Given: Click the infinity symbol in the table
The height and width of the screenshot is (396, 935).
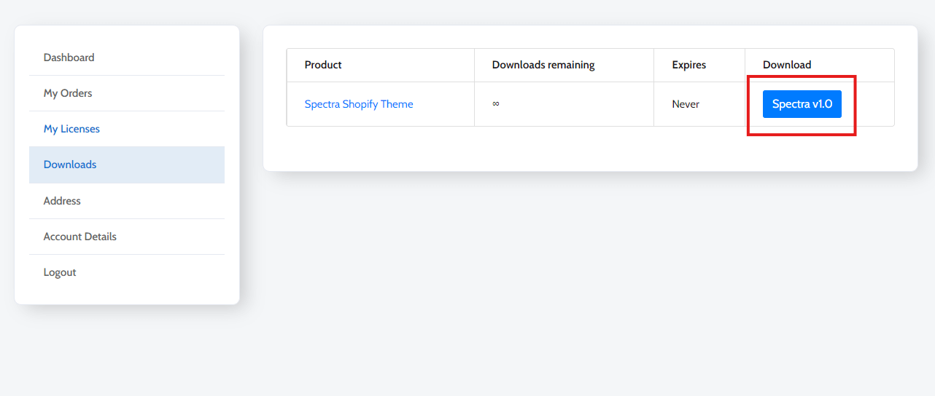Looking at the screenshot, I should (496, 104).
